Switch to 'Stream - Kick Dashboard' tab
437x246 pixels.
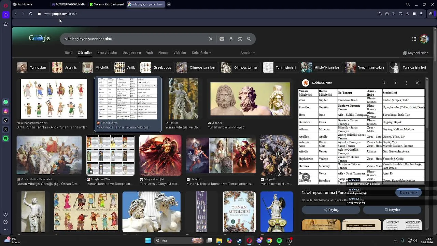pos(107,4)
